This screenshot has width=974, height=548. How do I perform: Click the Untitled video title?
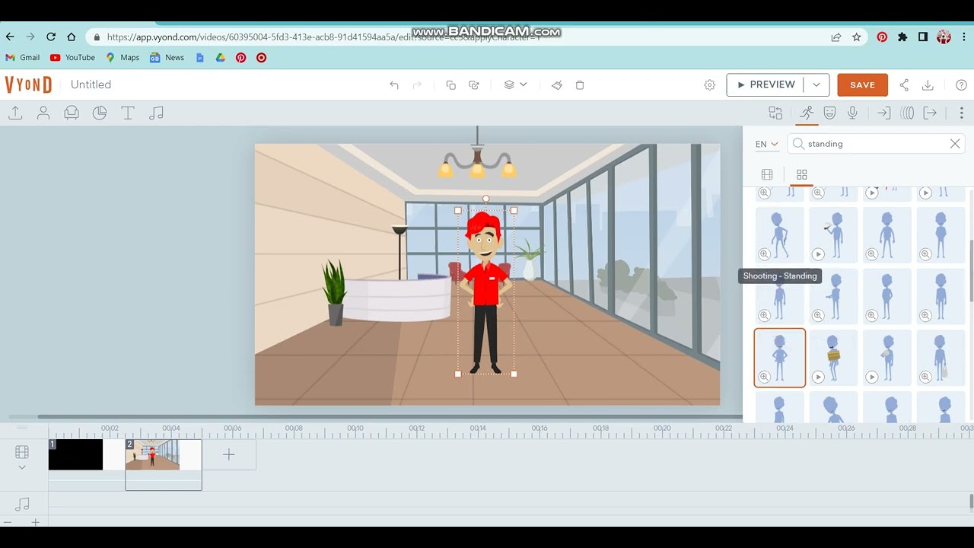pyautogui.click(x=91, y=84)
